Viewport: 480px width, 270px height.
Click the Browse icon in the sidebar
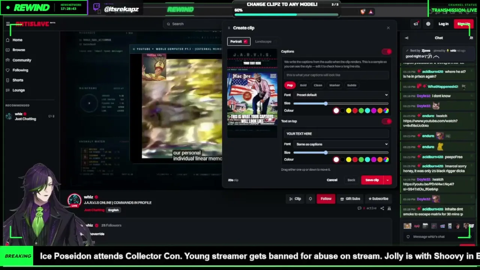7,50
